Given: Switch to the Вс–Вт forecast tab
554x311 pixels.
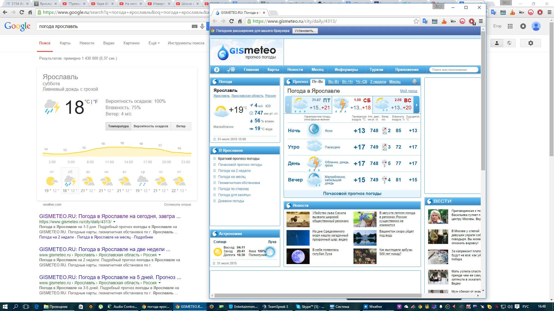Looking at the screenshot, I should tap(334, 82).
